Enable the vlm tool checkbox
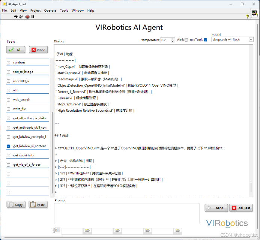Screen dimensions: 260x240 pos(9,90)
